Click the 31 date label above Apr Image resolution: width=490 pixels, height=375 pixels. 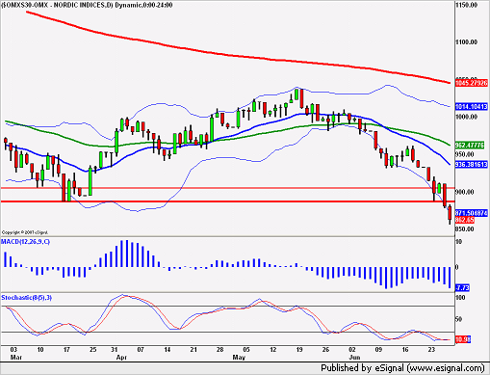click(115, 350)
